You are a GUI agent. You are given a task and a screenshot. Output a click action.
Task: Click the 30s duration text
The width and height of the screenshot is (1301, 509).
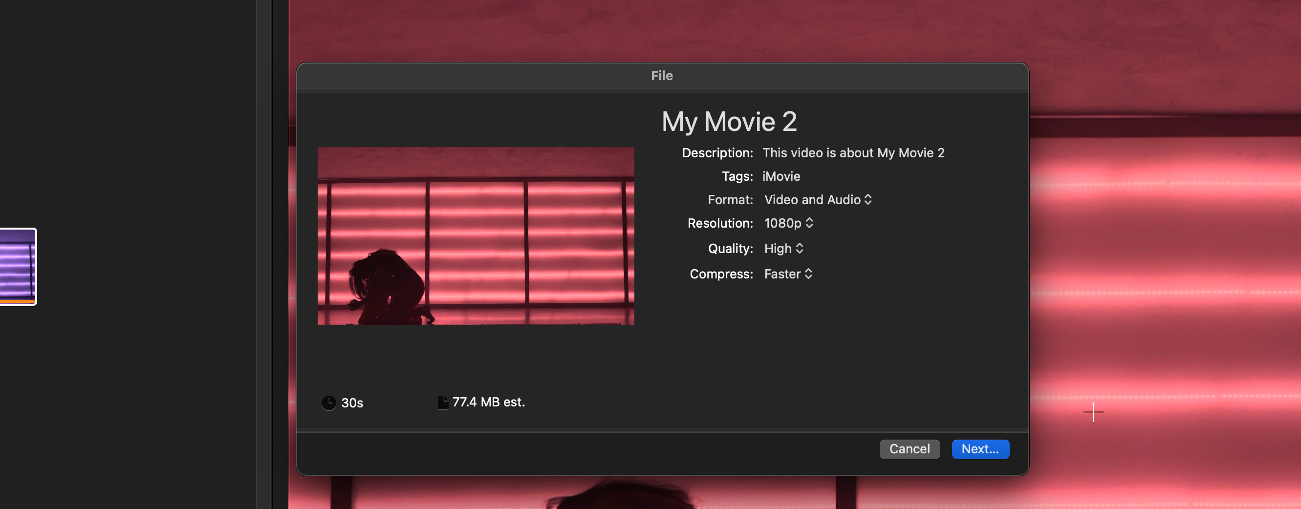(x=352, y=403)
